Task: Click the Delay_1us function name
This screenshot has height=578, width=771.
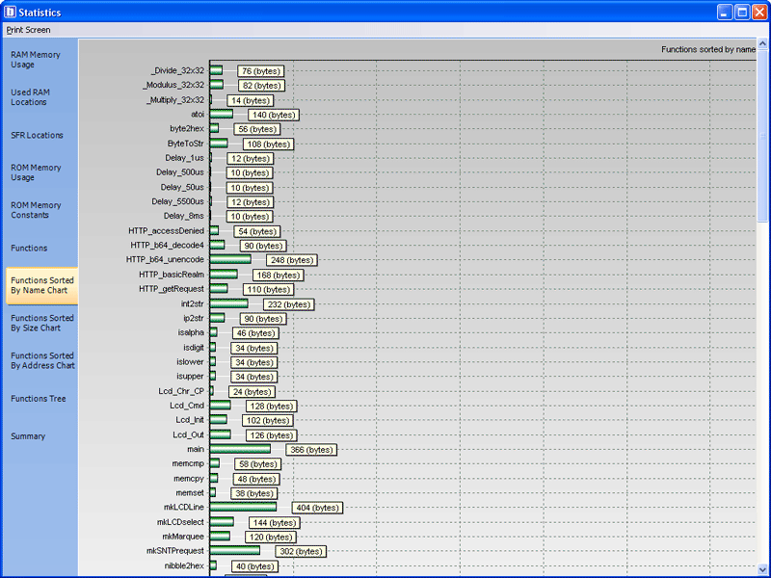Action: point(184,158)
